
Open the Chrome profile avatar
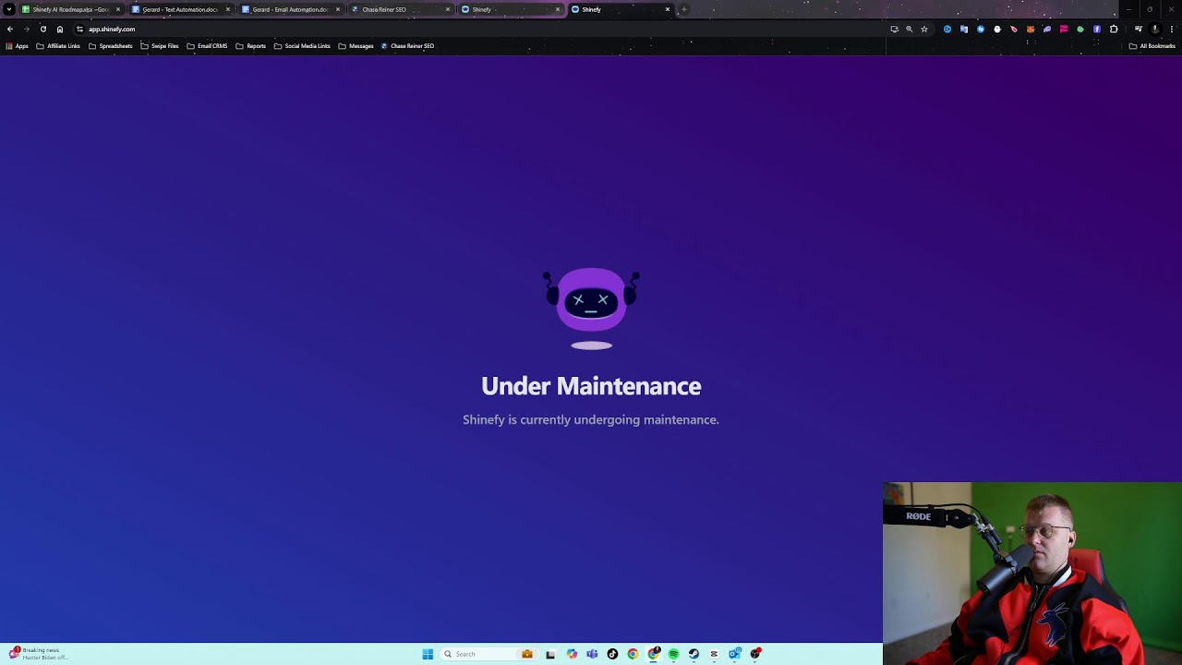click(x=1155, y=29)
